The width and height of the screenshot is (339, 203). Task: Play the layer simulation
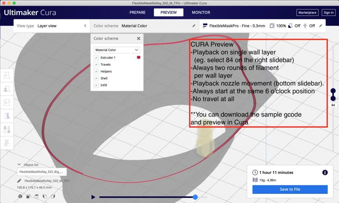(x=93, y=197)
